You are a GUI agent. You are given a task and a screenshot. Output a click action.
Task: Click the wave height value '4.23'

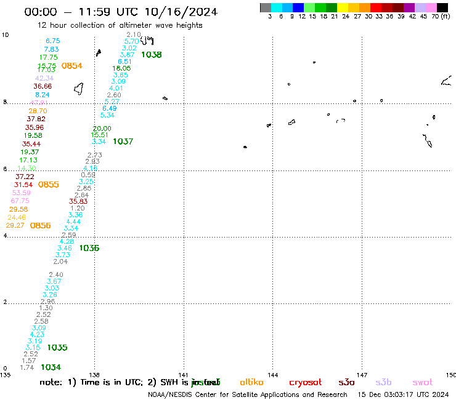point(37,334)
